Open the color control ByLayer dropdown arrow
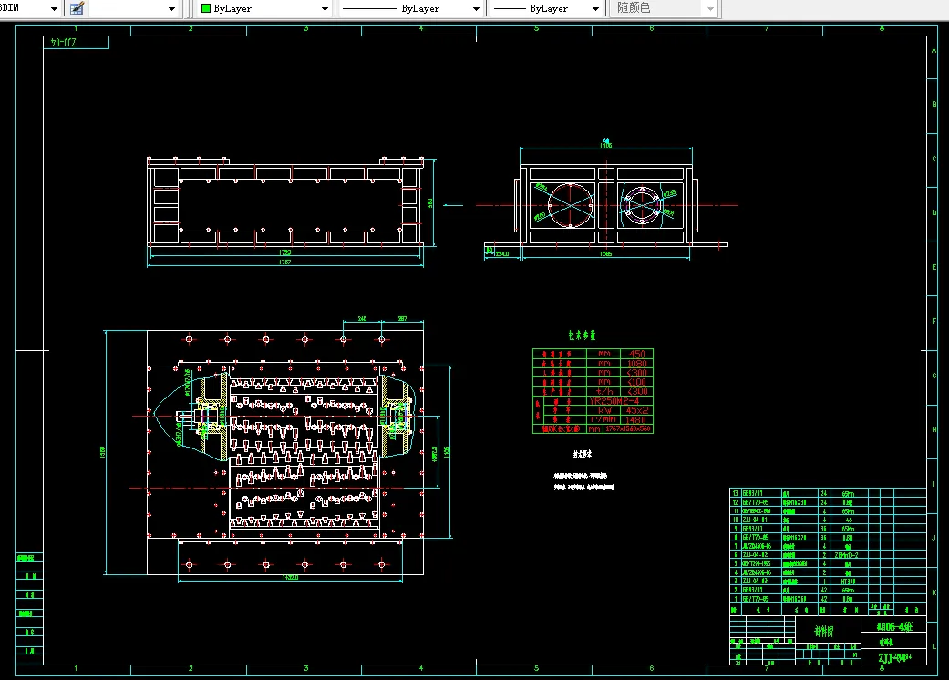949x680 pixels. (x=325, y=8)
